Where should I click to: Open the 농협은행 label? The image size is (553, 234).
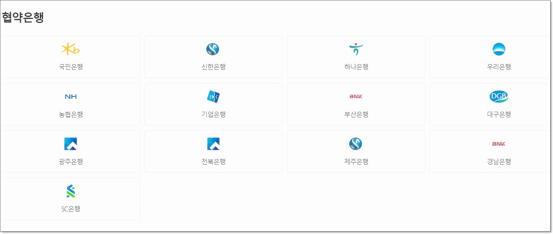pyautogui.click(x=71, y=114)
